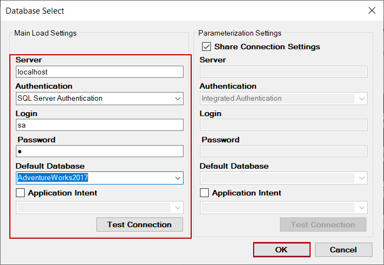The image size is (384, 265).
Task: Uncheck Share Connection Settings
Action: (x=207, y=47)
